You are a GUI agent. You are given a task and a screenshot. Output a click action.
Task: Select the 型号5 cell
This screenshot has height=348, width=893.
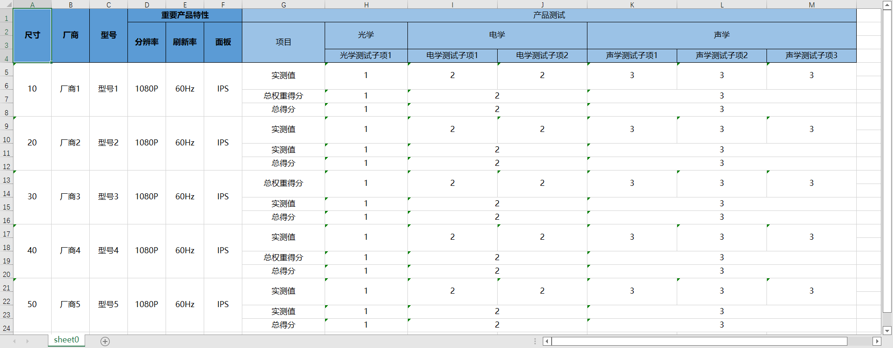click(108, 305)
